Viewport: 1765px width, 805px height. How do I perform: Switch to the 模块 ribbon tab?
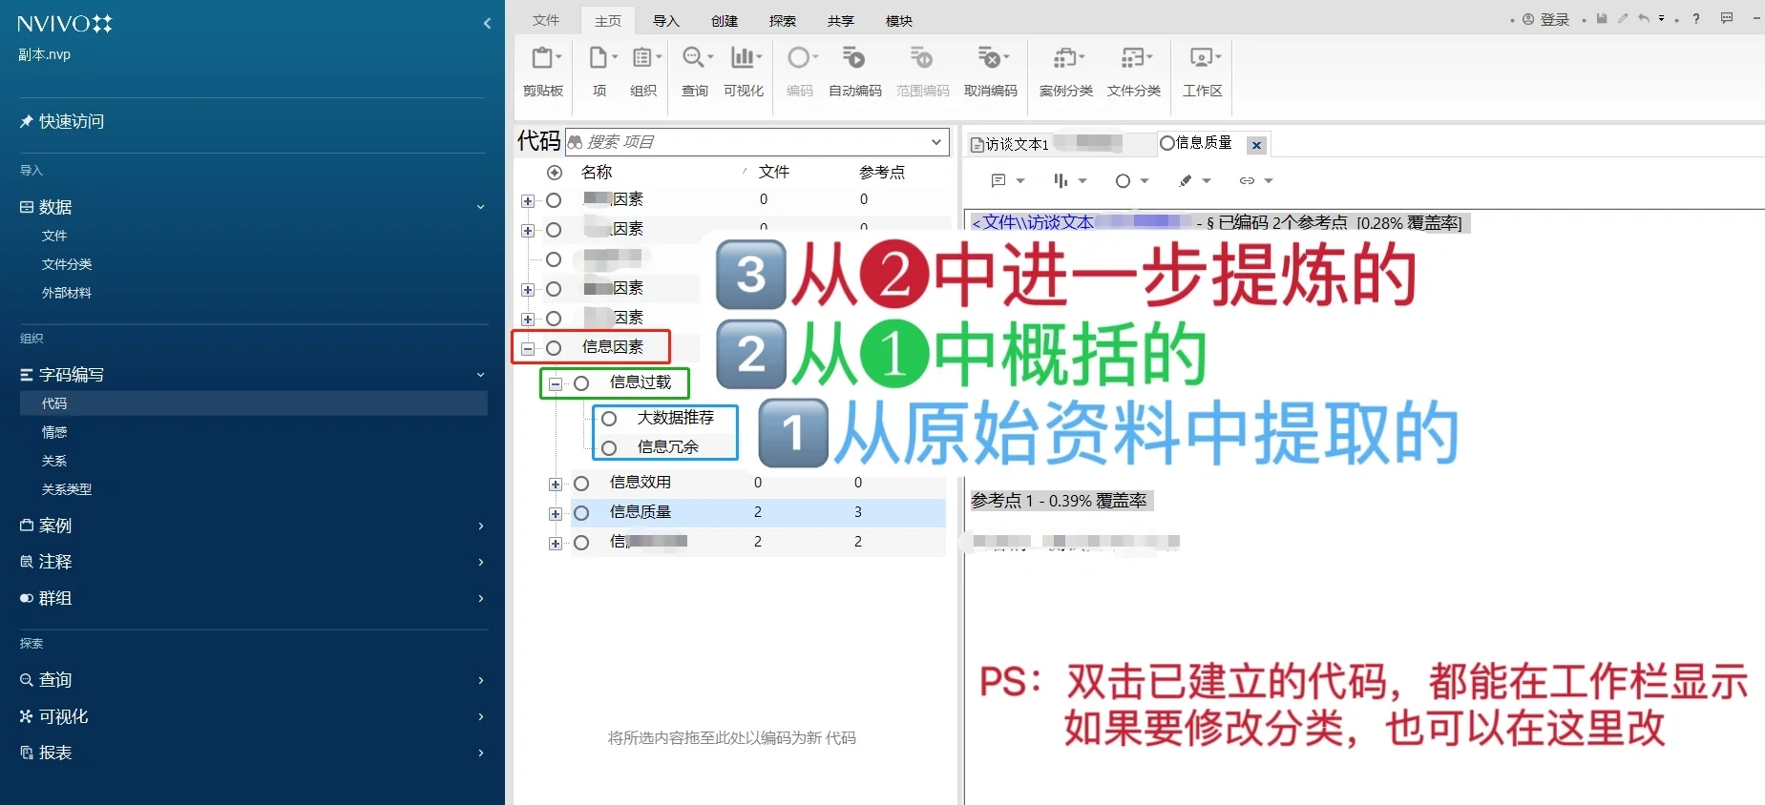point(899,20)
